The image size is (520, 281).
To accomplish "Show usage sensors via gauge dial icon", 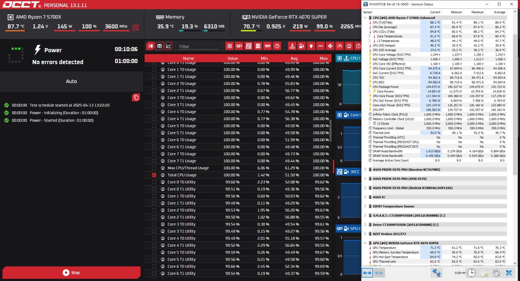I will (349, 46).
